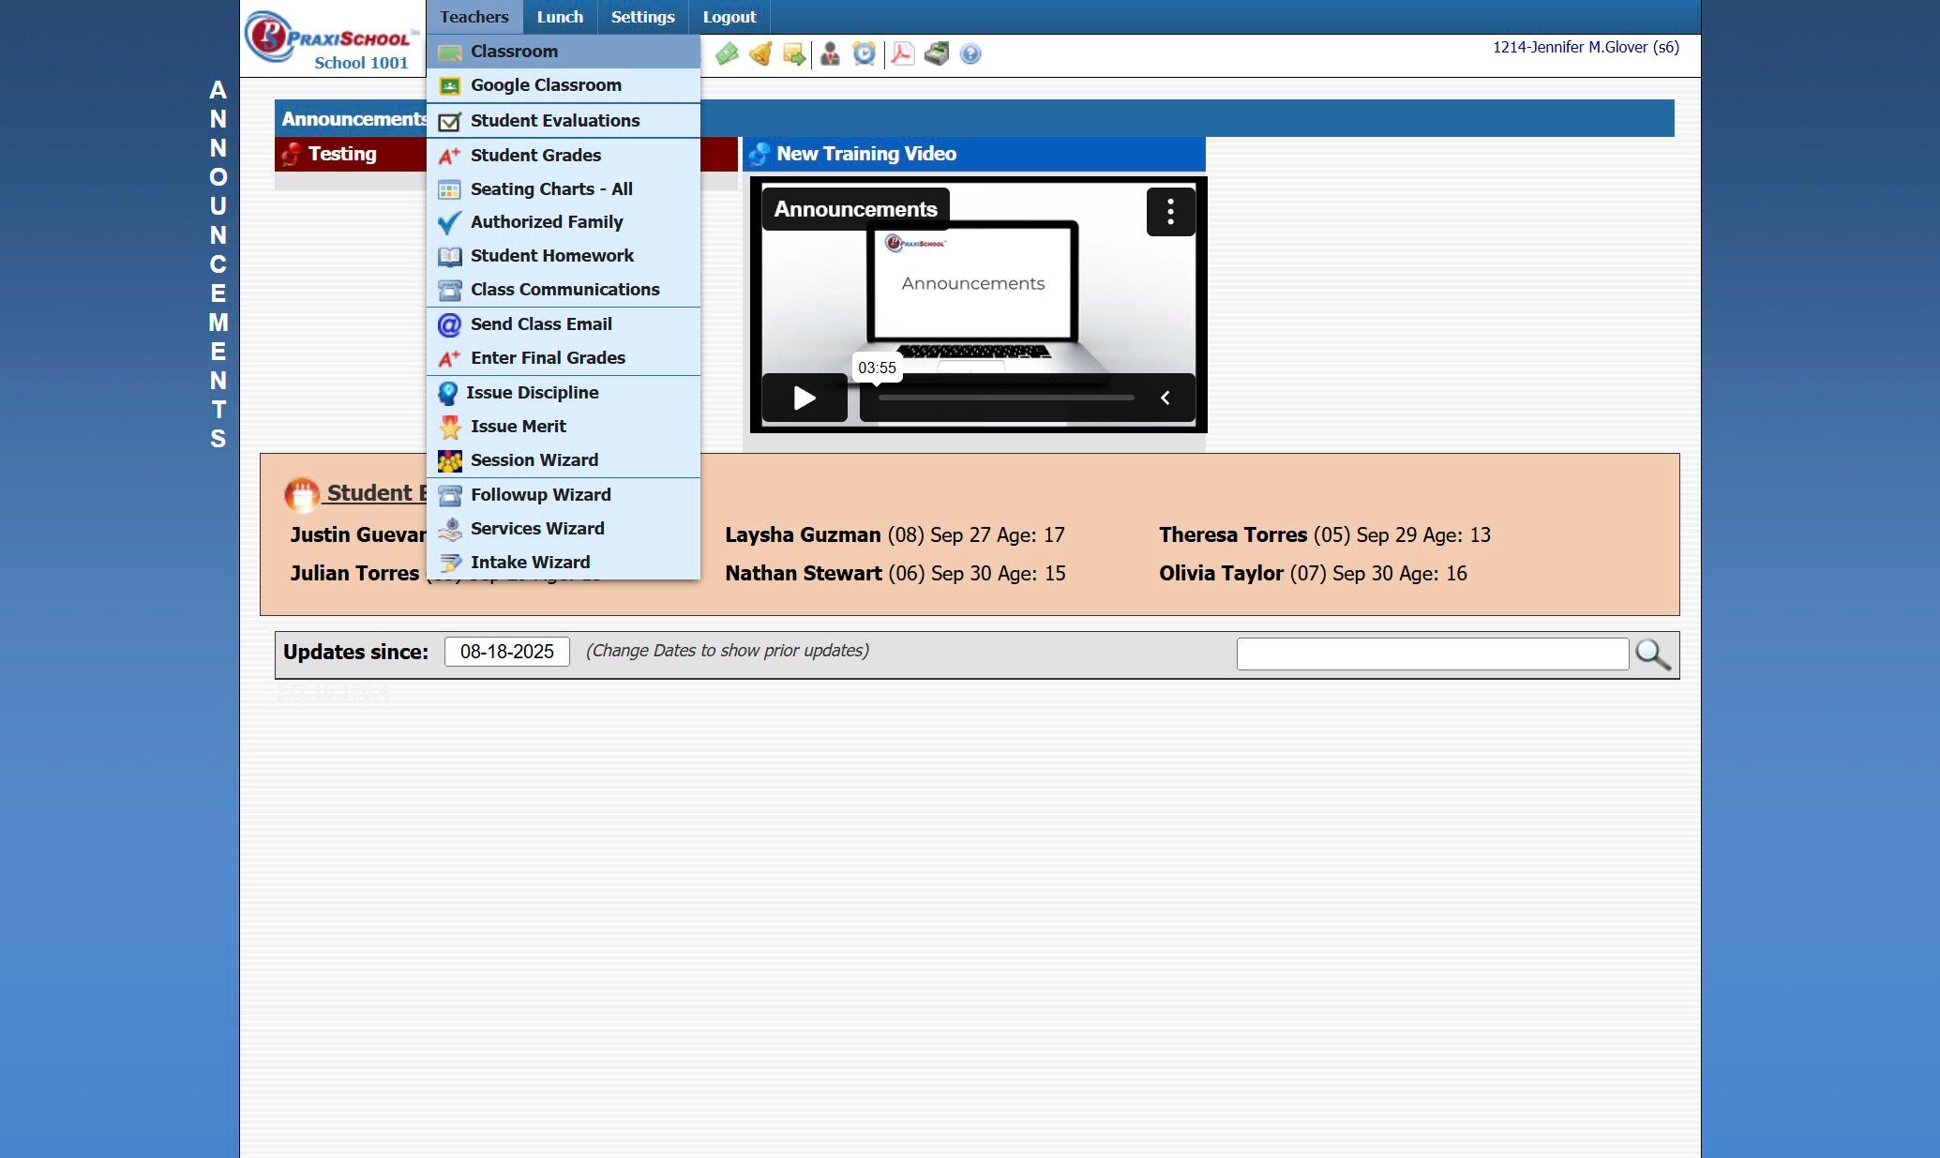The image size is (1940, 1158).
Task: Click the alarm clock toolbar icon
Action: [x=864, y=54]
